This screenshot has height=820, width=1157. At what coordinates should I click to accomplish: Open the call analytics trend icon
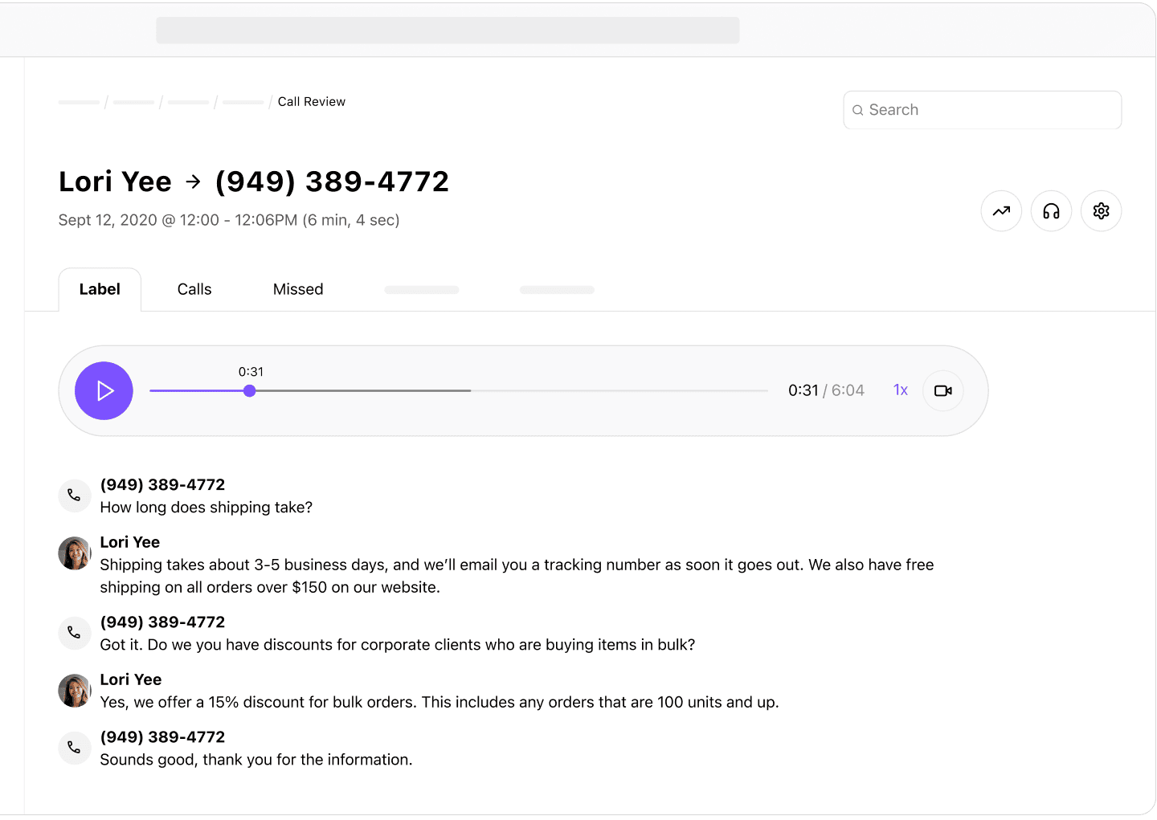[x=1001, y=210]
